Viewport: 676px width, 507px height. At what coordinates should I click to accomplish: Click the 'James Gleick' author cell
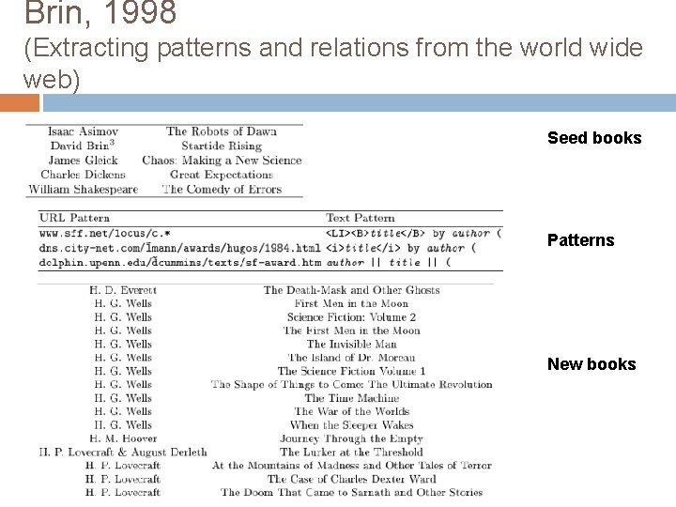coord(83,161)
